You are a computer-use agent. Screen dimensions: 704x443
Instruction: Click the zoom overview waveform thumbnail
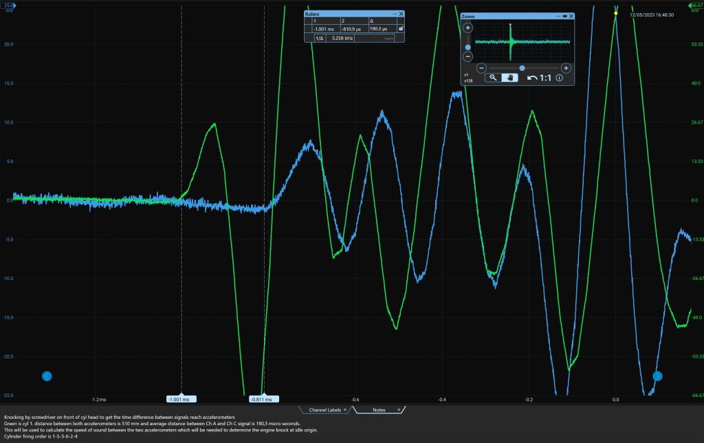tap(523, 42)
